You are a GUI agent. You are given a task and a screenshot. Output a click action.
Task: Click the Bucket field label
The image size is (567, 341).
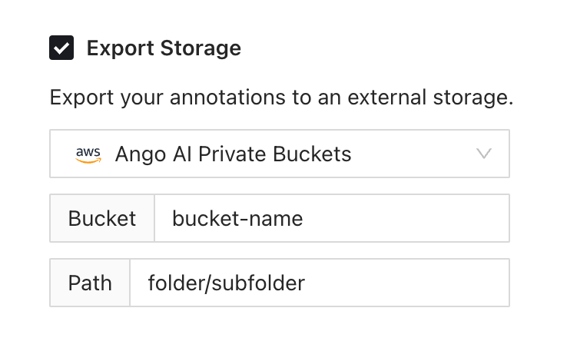(102, 218)
